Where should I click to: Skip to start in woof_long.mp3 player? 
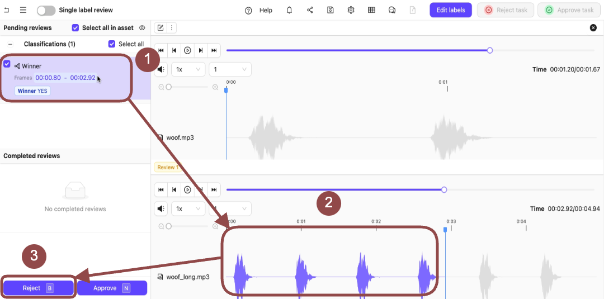click(161, 189)
